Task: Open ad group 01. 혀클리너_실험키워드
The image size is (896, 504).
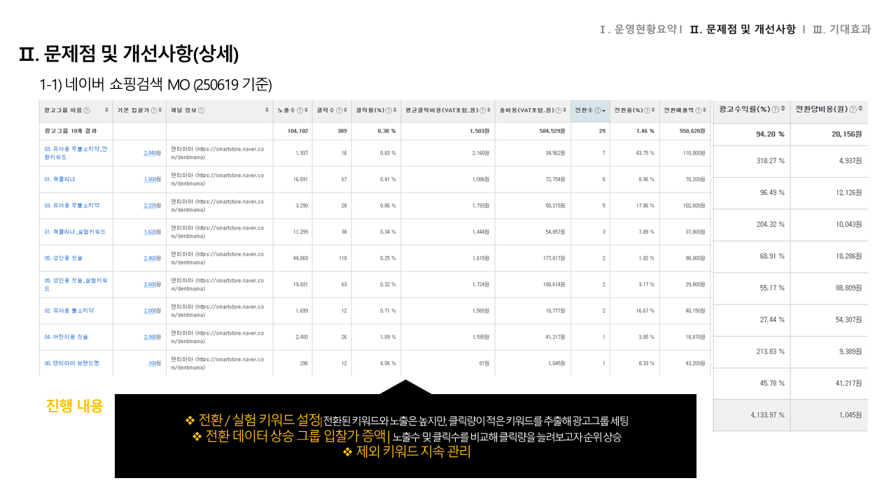Action: click(x=74, y=232)
